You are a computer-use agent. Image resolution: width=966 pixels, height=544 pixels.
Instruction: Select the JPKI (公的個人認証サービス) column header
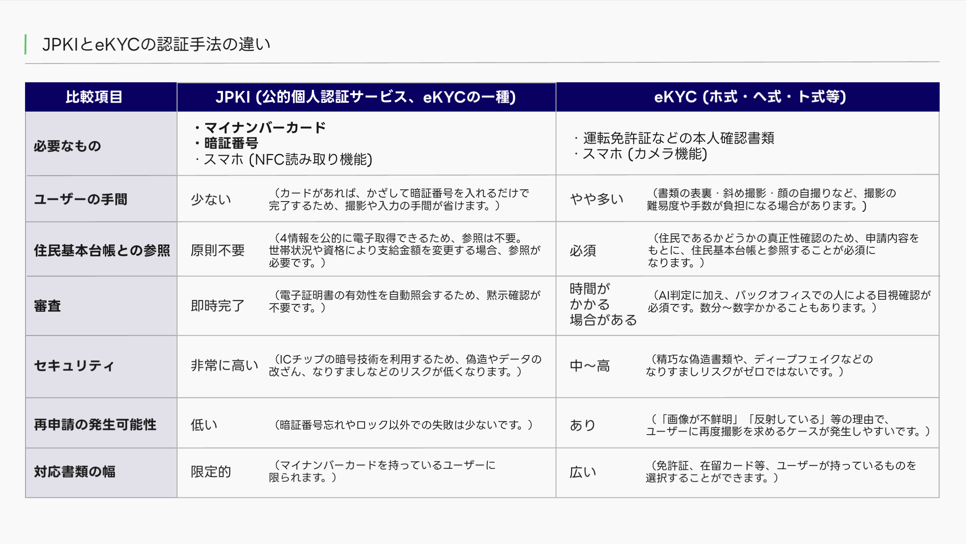point(366,98)
